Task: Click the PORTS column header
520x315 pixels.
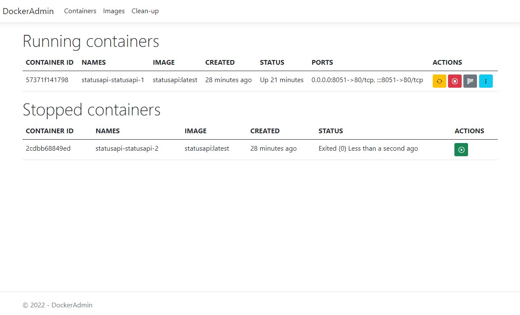Action: pyautogui.click(x=322, y=62)
